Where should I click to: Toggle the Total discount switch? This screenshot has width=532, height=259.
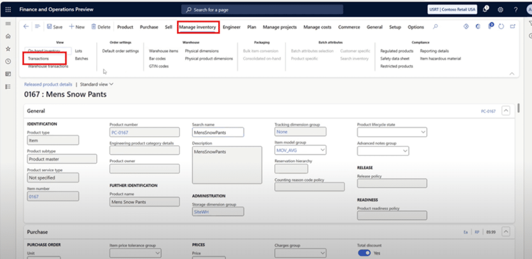[x=364, y=253]
